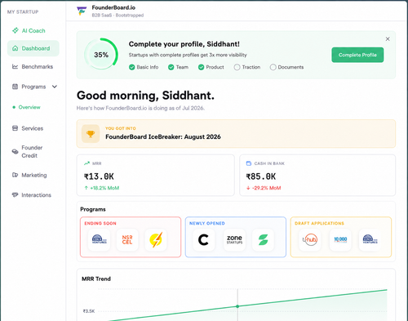Image resolution: width=408 pixels, height=321 pixels.
Task: Click the trophy icon in banner
Action: coord(91,134)
